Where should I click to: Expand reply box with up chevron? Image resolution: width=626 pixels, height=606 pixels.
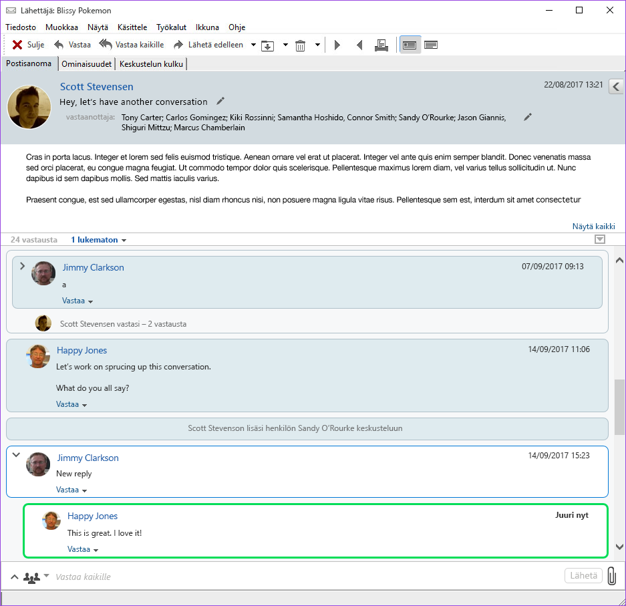[x=15, y=577]
